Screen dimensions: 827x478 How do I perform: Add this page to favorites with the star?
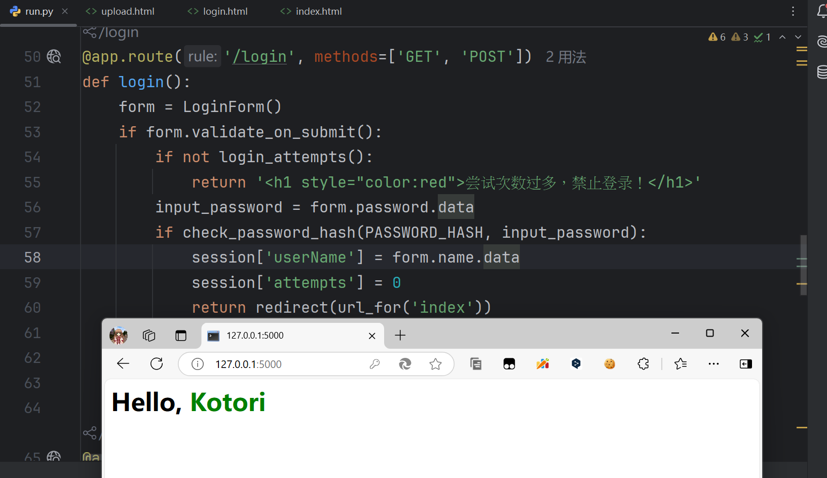point(435,364)
